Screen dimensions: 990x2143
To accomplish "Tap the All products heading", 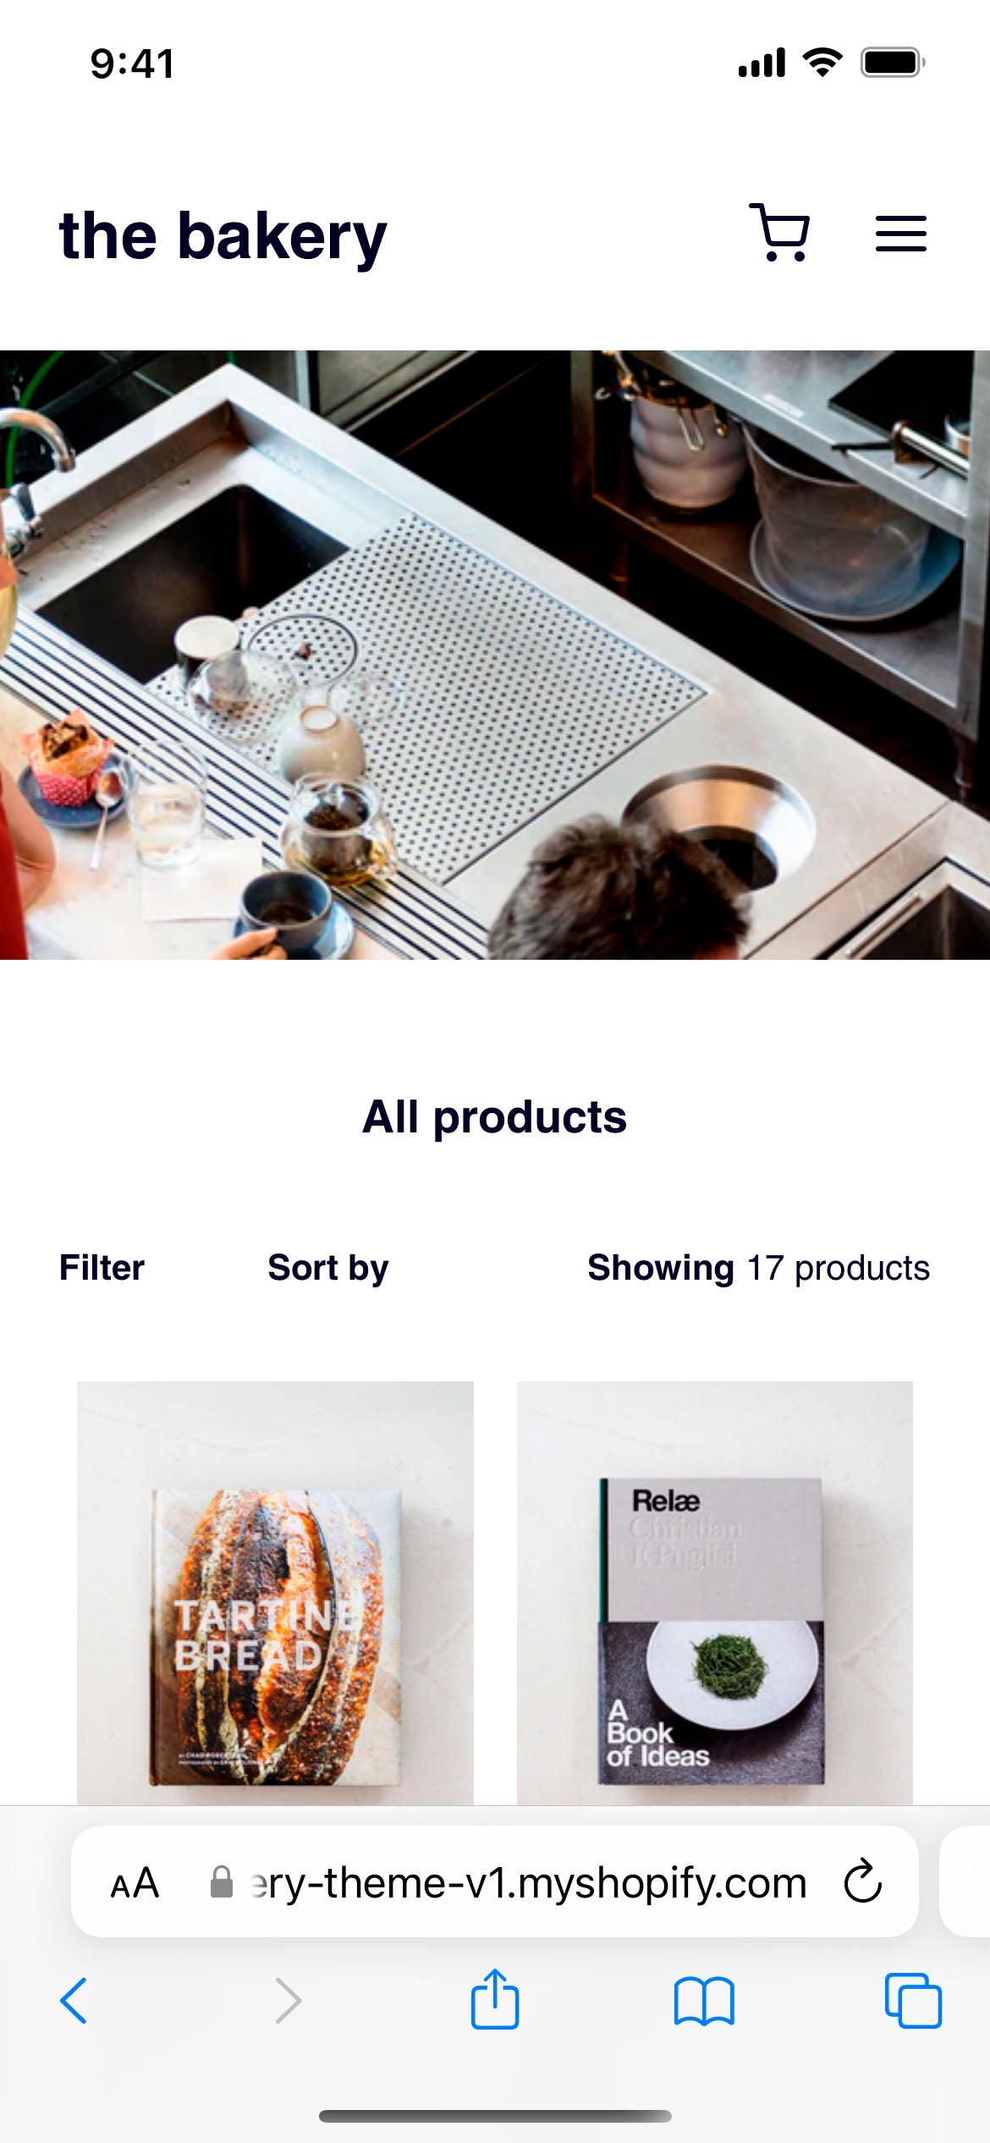I will (495, 1117).
